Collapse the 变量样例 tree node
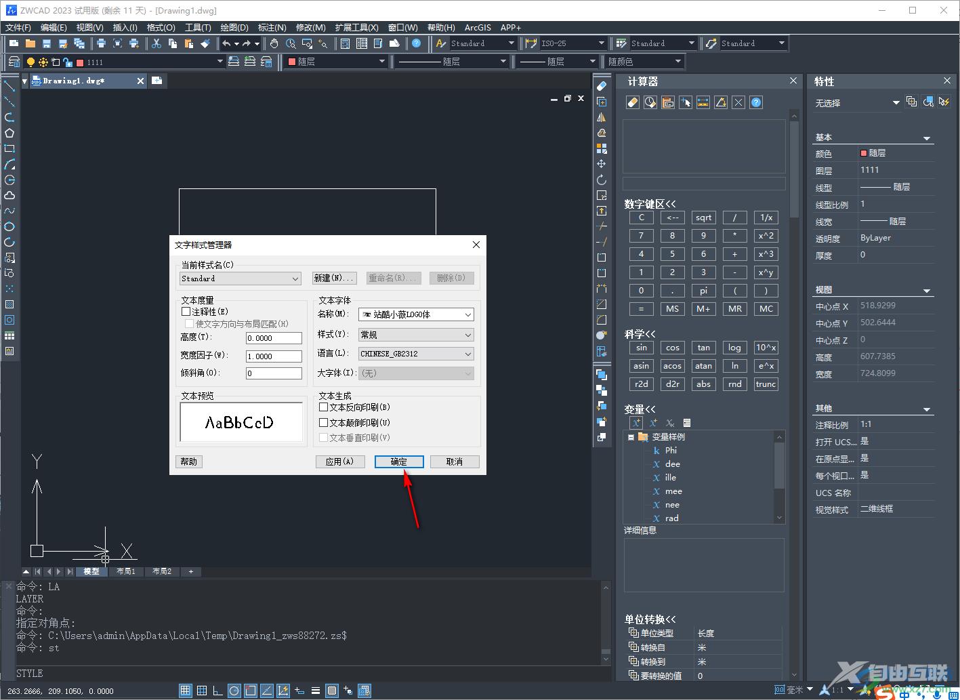960x700 pixels. [x=631, y=437]
